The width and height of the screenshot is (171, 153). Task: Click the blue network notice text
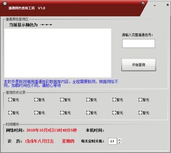61,84
